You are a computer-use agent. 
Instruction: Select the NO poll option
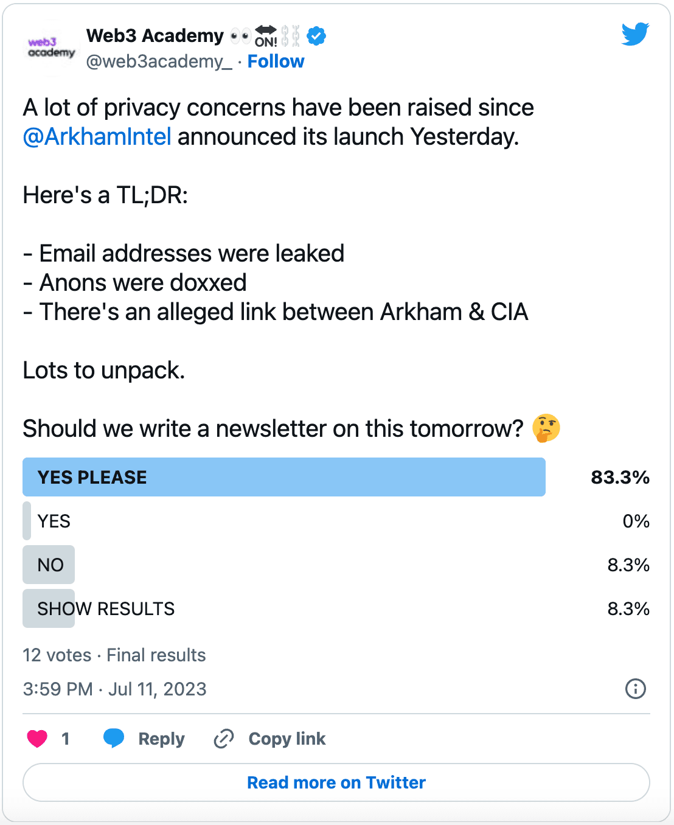(336, 565)
